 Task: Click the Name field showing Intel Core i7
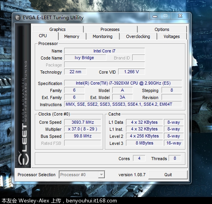104,51
